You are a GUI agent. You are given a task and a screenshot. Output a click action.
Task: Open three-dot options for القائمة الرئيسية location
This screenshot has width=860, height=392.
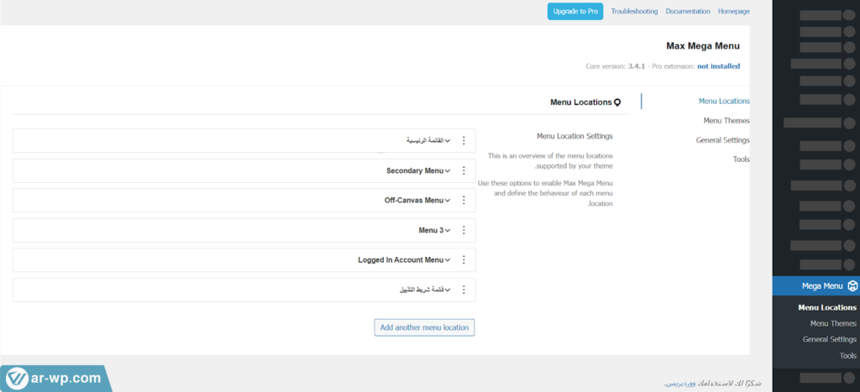464,141
